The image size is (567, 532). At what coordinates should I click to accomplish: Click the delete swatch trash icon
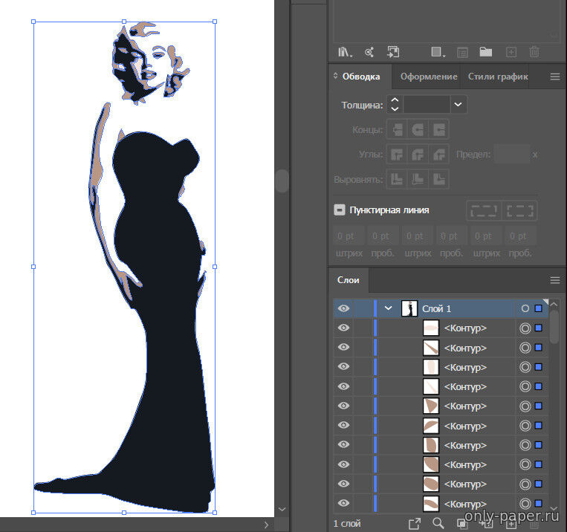coord(534,52)
